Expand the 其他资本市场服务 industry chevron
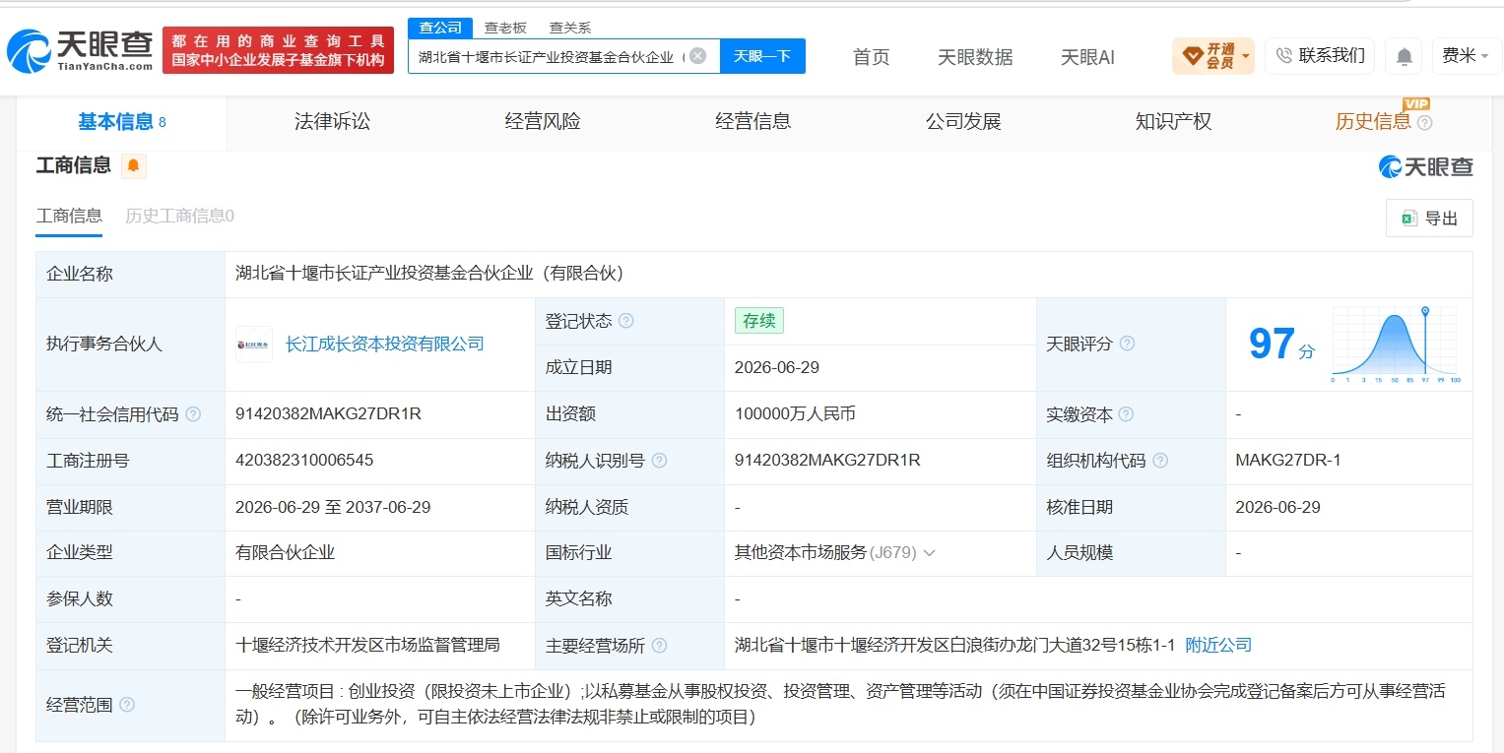Screen dimensions: 1504x753 click(x=928, y=553)
